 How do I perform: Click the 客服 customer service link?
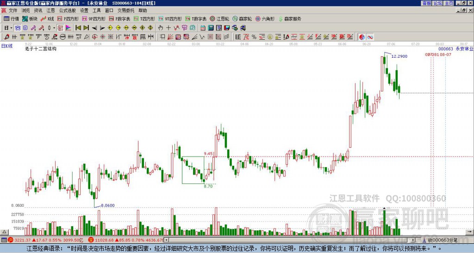pos(427,3)
